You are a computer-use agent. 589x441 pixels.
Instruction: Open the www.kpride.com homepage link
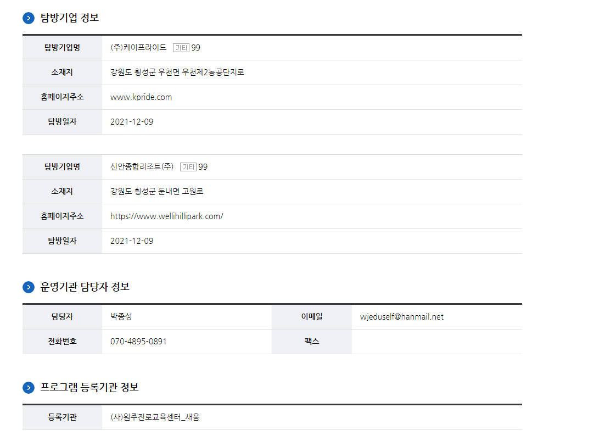(141, 97)
